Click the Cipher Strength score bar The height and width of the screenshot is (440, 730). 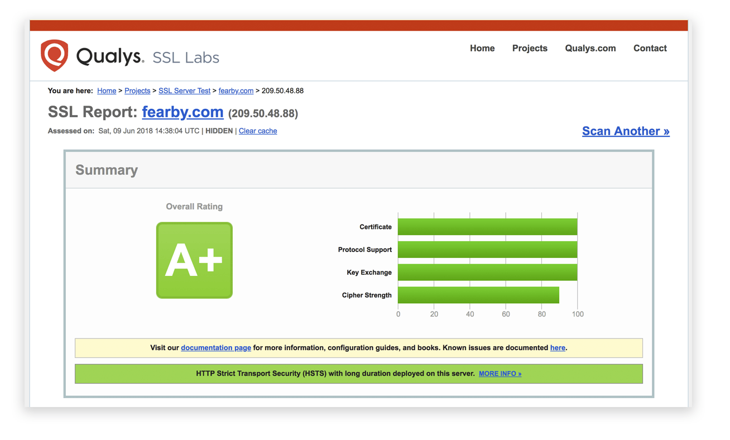point(478,295)
